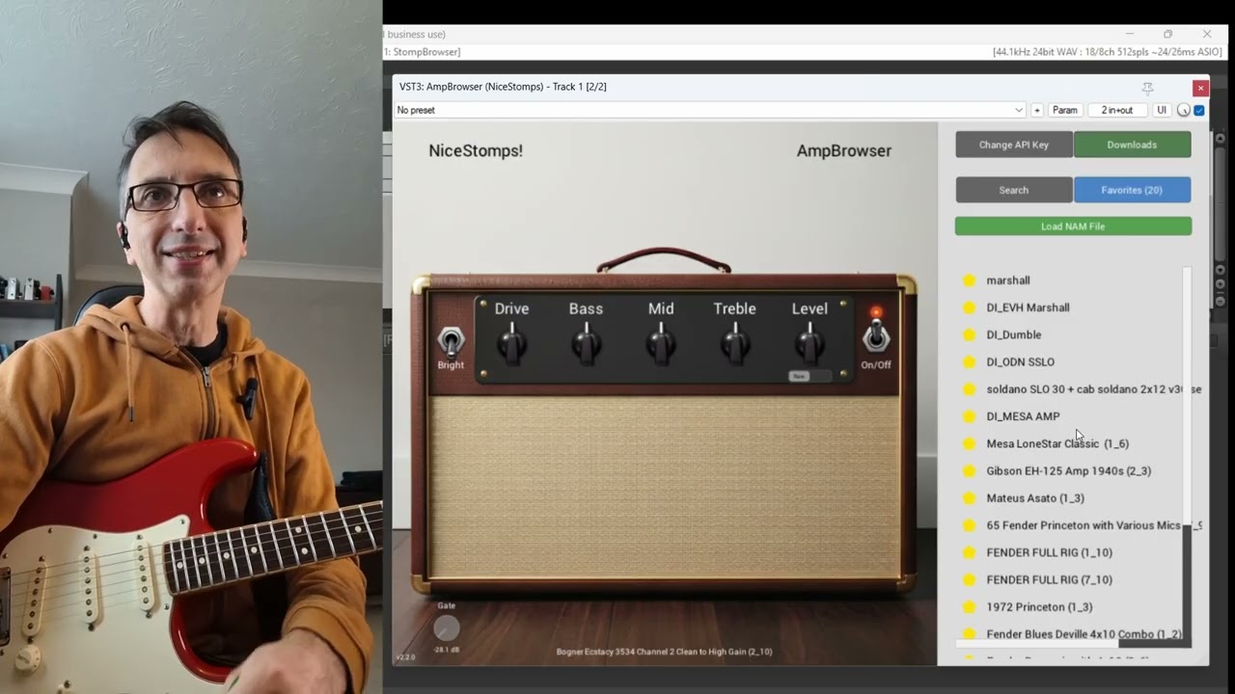This screenshot has width=1235, height=694.
Task: Click the audio status text in REAPER
Action: pos(1107,52)
